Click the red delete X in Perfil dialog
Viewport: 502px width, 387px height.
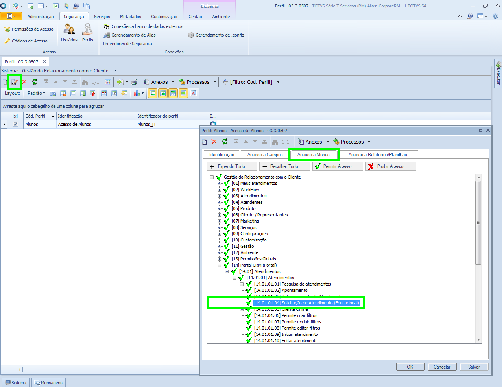tap(214, 142)
